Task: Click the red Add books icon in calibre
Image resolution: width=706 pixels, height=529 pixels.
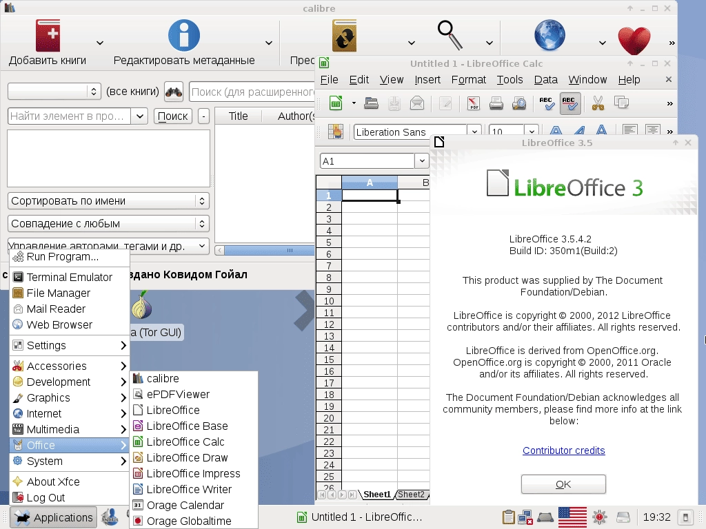Action: tap(48, 36)
